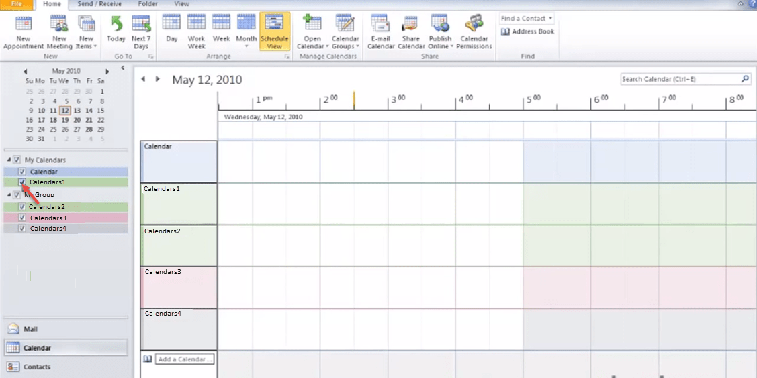This screenshot has height=378, width=757.
Task: Go back one day in schedule
Action: pos(143,79)
